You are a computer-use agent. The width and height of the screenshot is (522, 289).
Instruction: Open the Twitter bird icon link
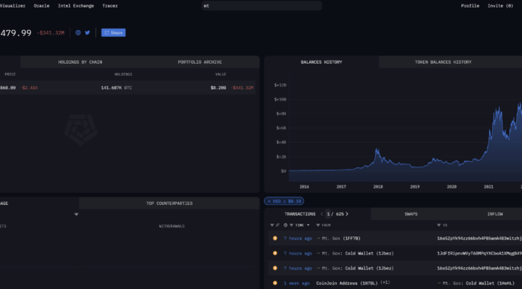87,33
